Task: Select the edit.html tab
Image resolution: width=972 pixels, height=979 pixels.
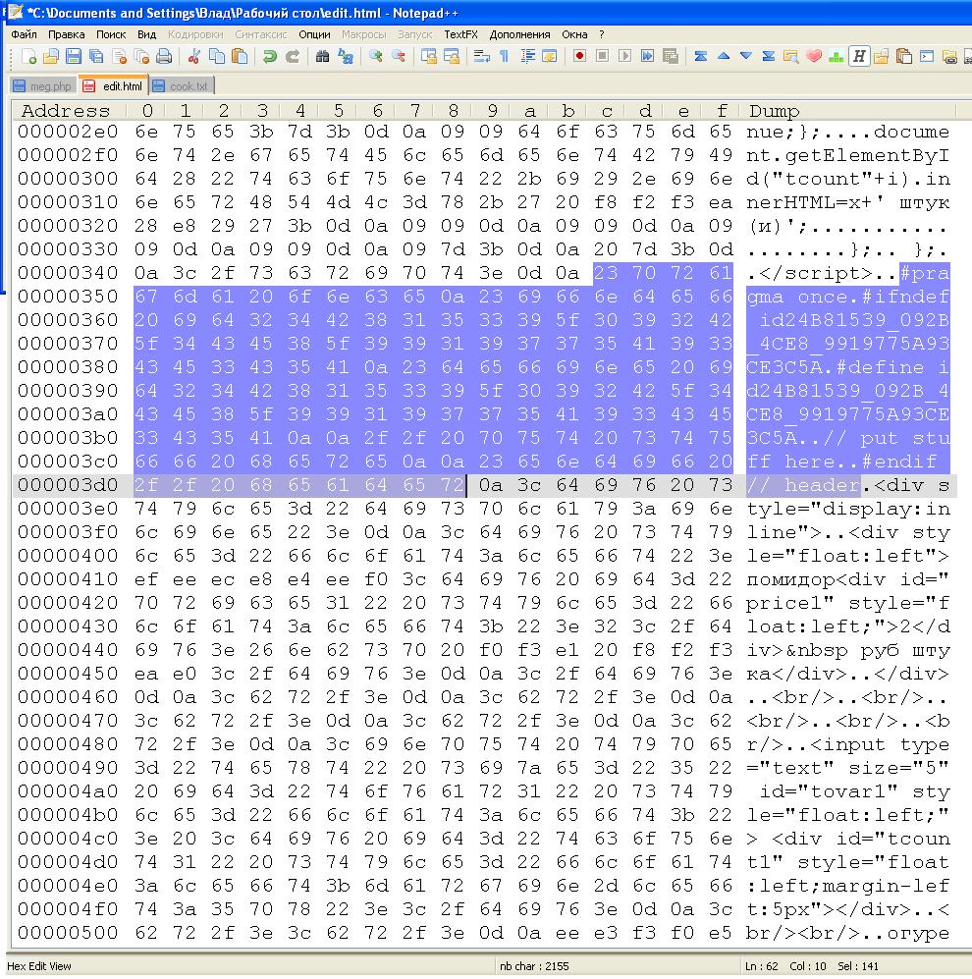Action: tap(114, 85)
